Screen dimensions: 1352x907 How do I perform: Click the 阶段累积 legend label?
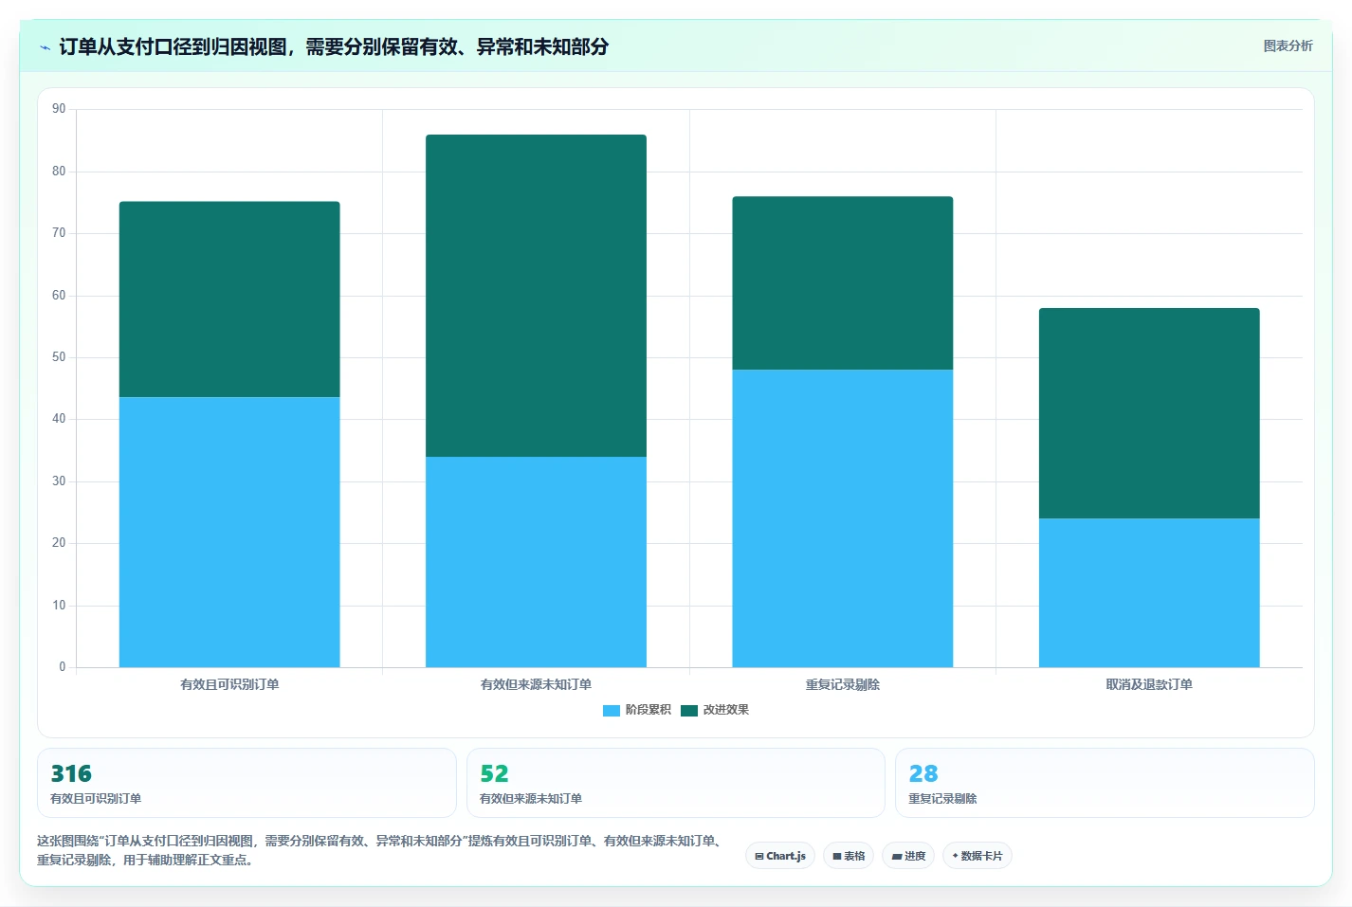[x=649, y=710]
